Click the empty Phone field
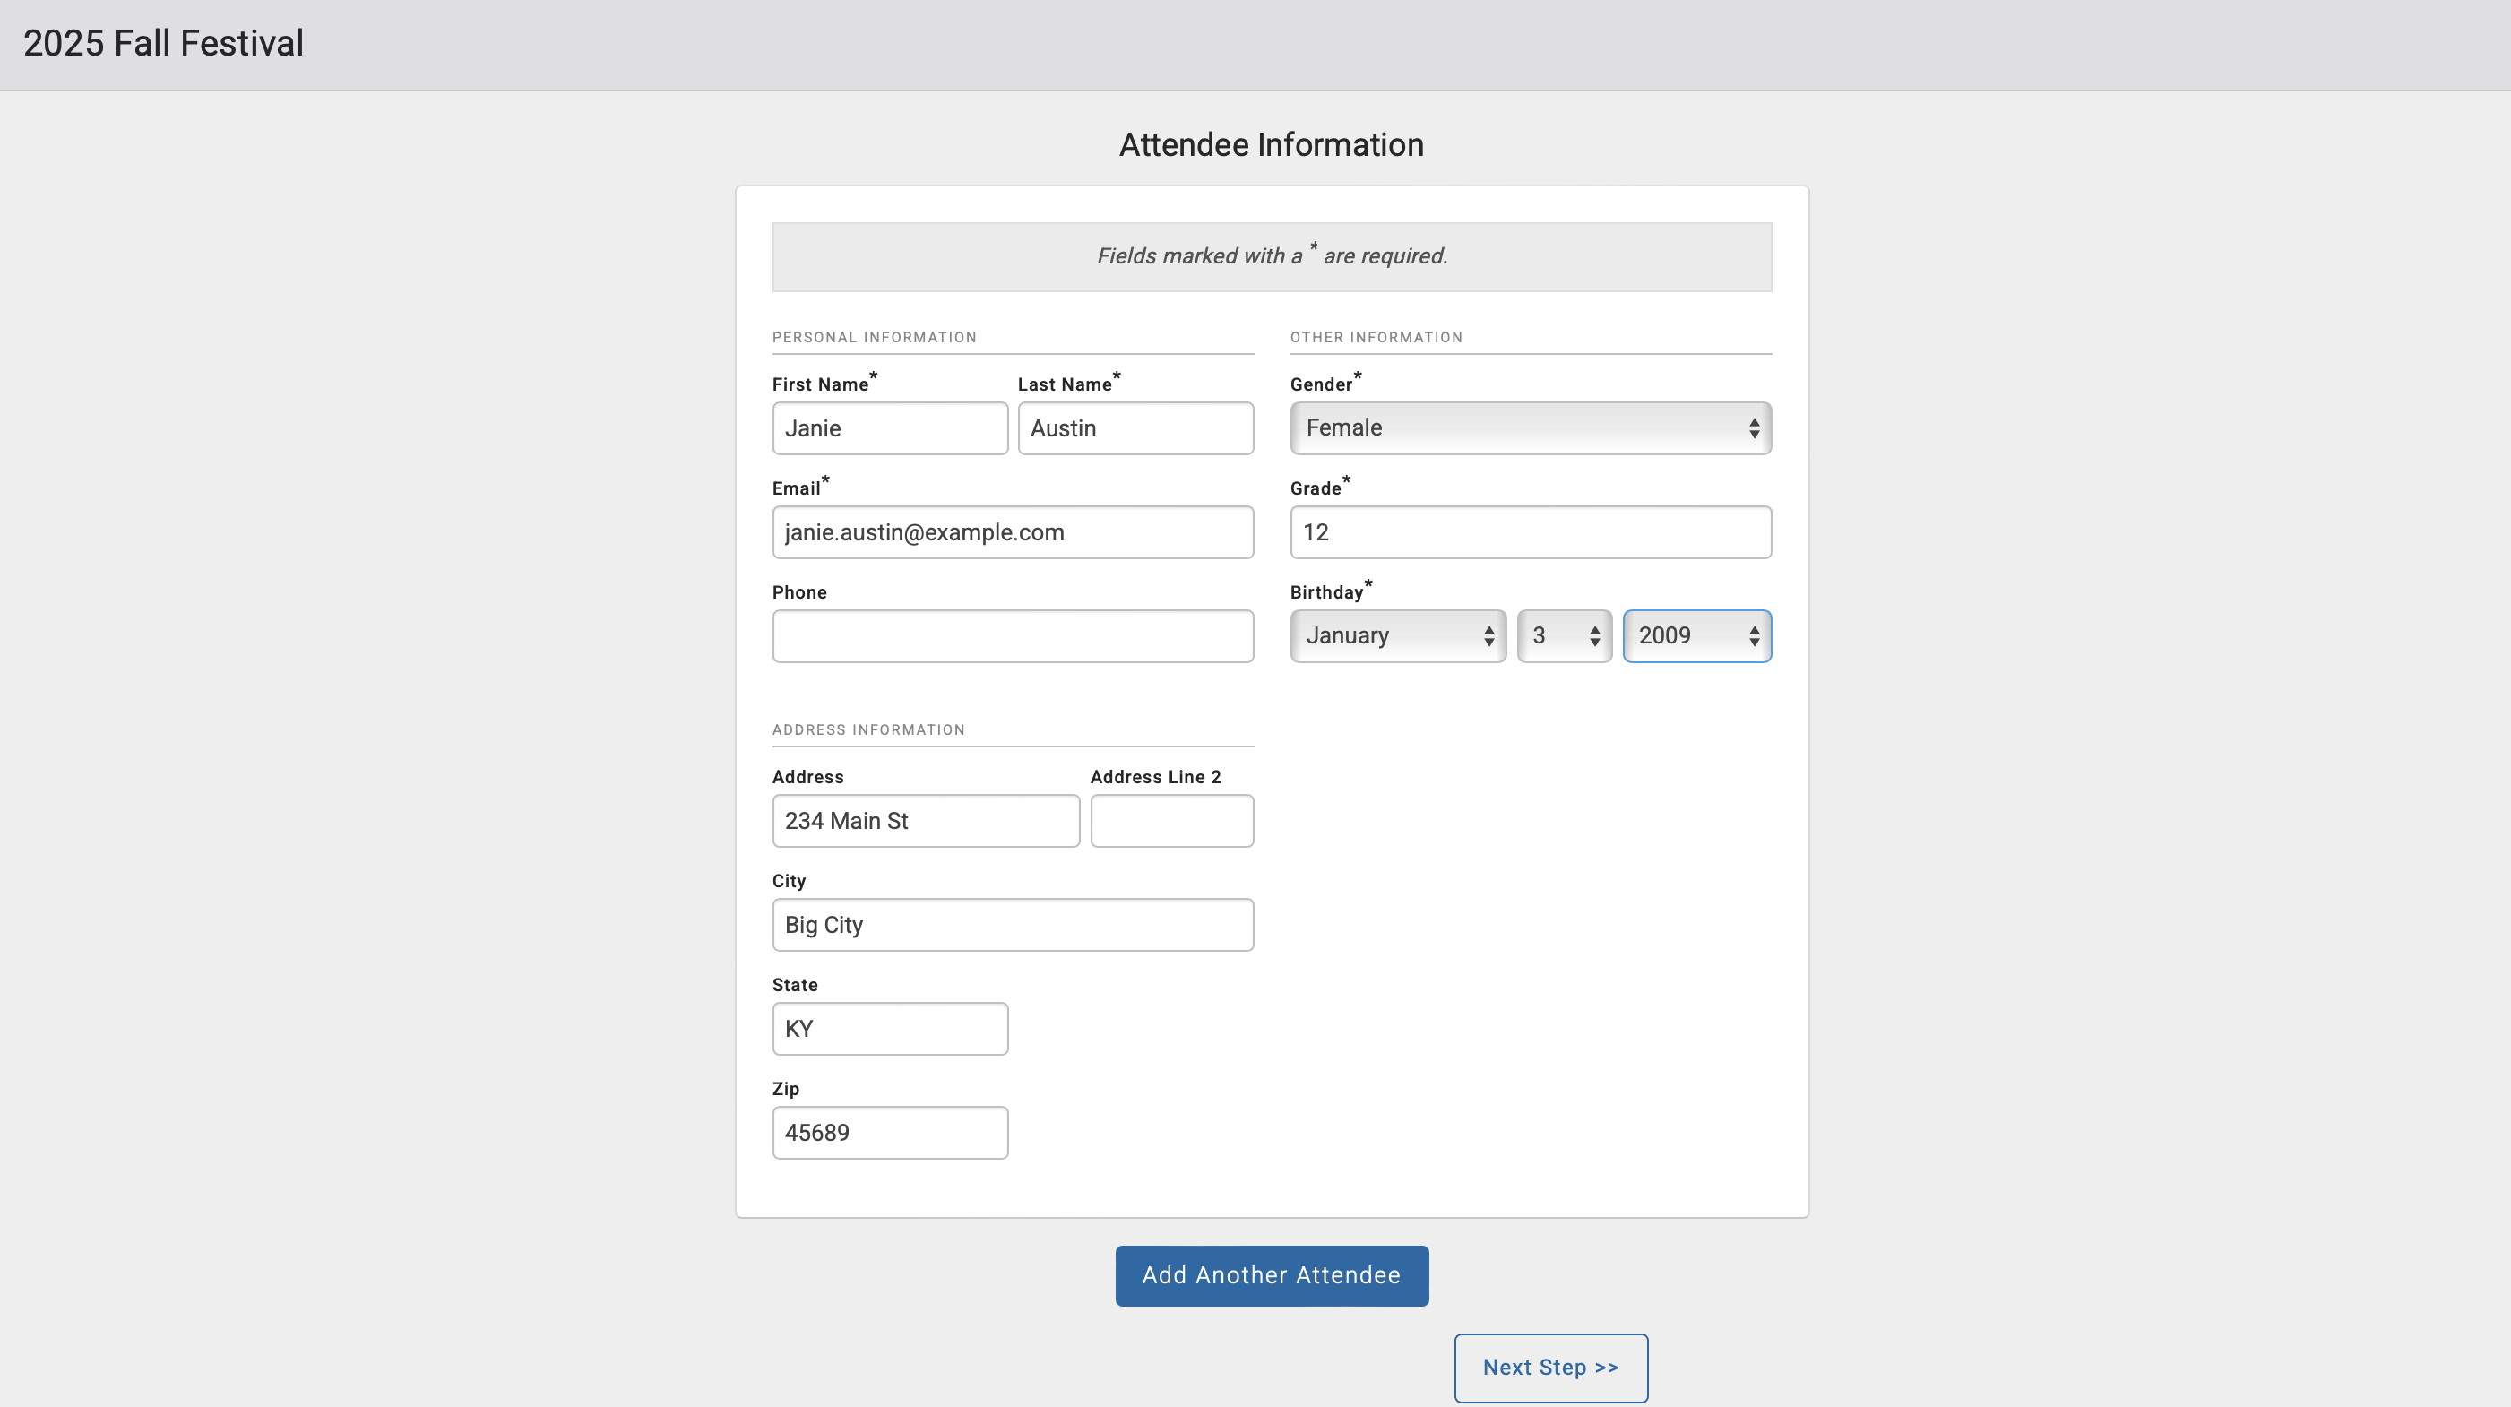This screenshot has width=2511, height=1407. click(x=1013, y=635)
